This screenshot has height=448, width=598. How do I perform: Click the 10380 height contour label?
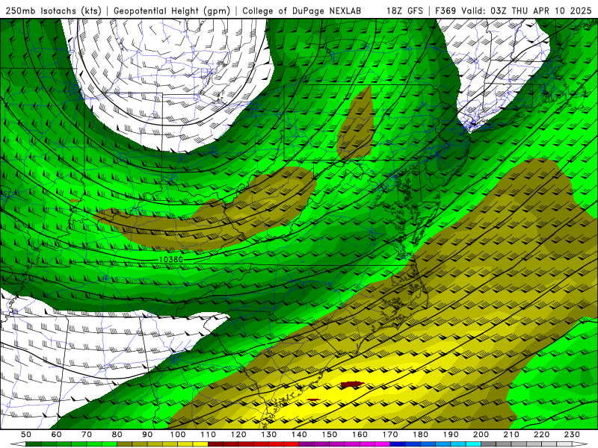171,259
